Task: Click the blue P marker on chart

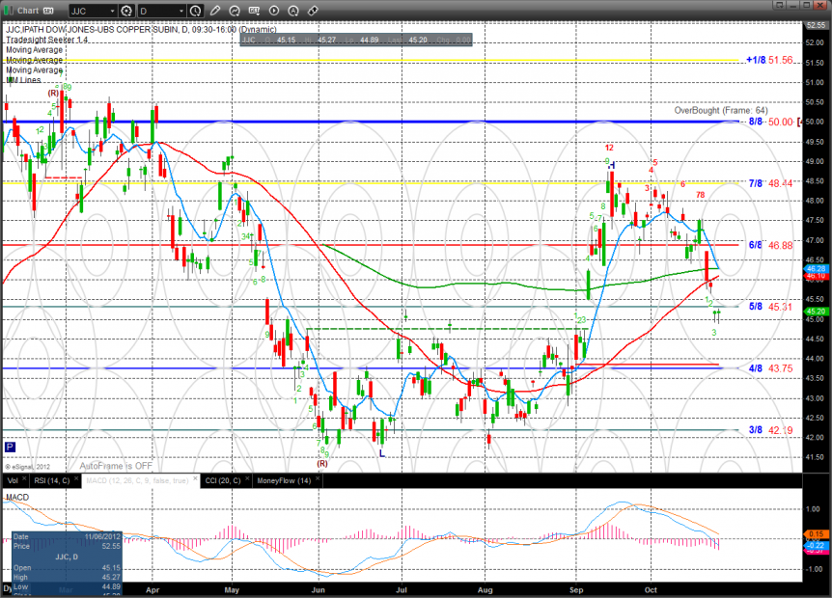Action: (x=10, y=447)
